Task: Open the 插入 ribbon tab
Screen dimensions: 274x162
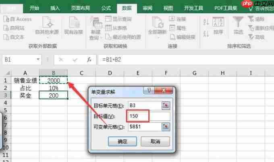Action: 55,8
